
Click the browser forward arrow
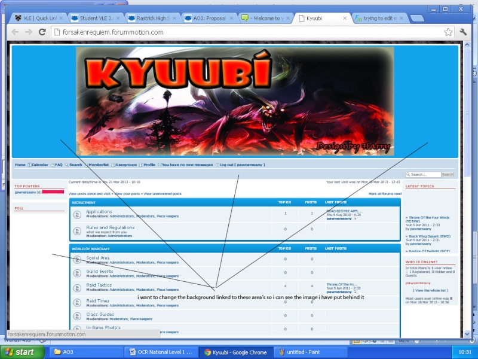click(x=29, y=32)
